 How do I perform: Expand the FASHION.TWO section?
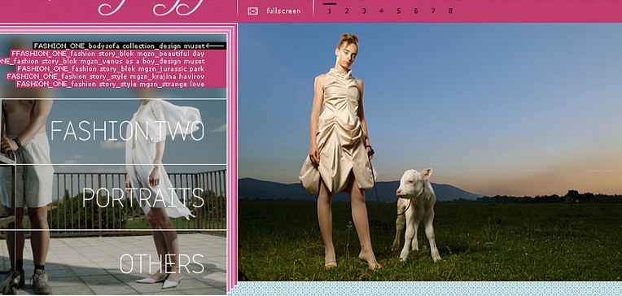[x=127, y=131]
